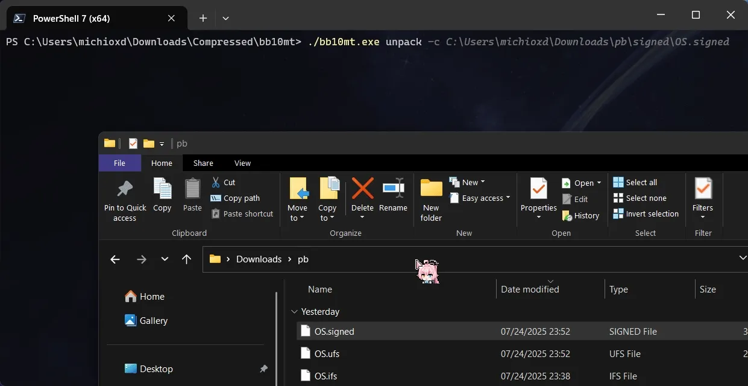748x386 pixels.
Task: Click the History icon in Open group
Action: pyautogui.click(x=581, y=215)
